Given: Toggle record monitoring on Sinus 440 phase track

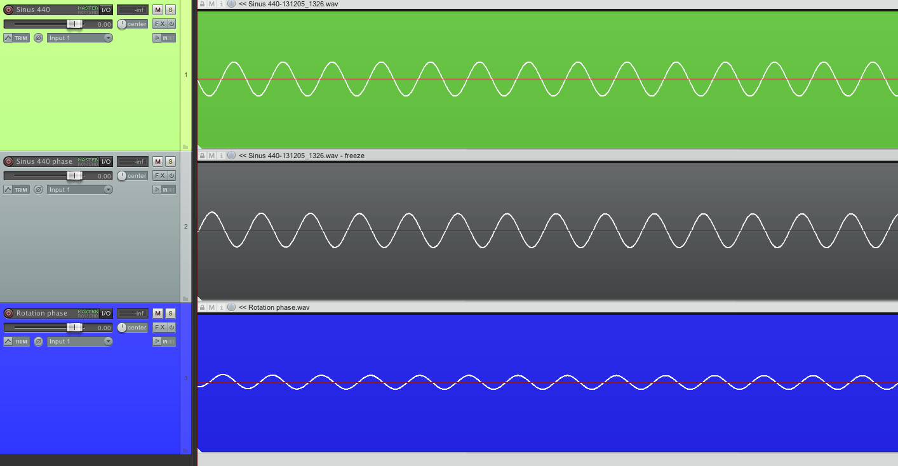Looking at the screenshot, I should click(x=156, y=190).
